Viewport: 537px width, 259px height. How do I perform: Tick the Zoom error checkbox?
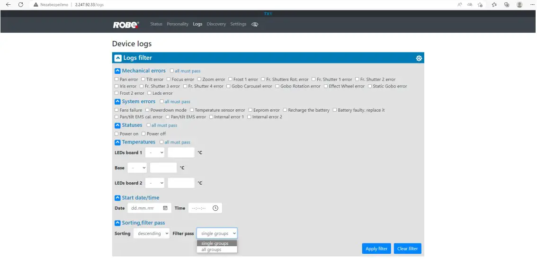pos(199,80)
